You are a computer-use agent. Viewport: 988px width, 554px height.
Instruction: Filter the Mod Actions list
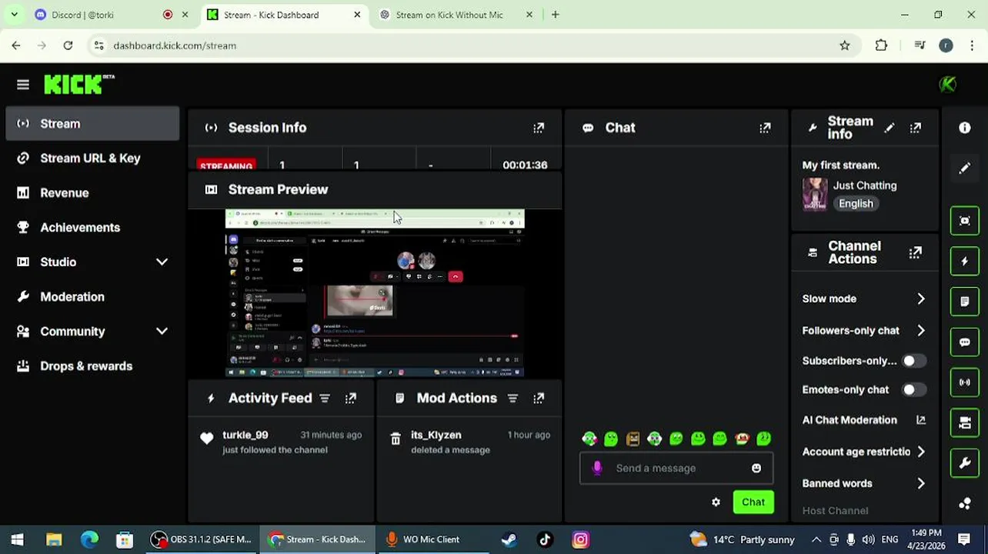(512, 398)
